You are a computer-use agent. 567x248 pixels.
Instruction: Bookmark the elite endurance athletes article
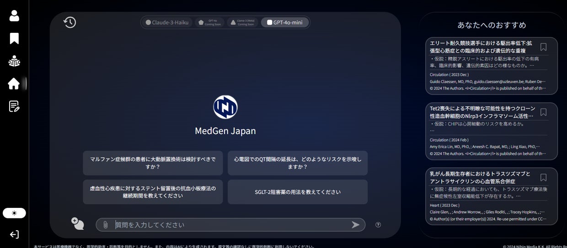point(543,47)
